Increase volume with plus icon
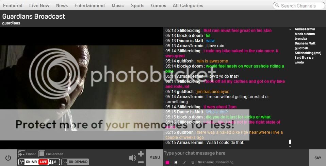 [x=141, y=154]
